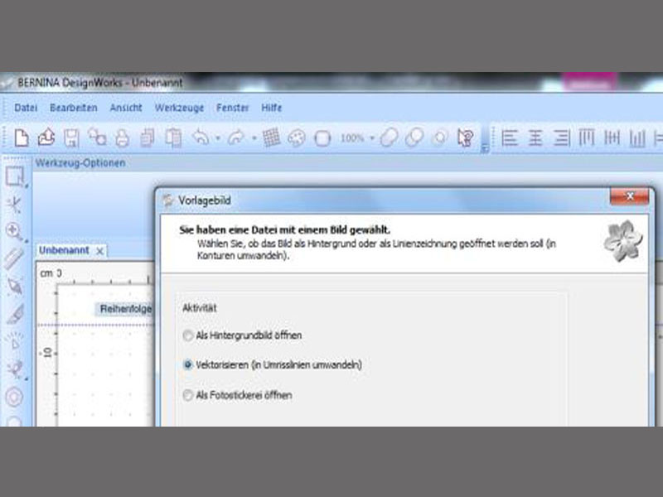Open the Ansicht menu
This screenshot has width=663, height=497.
126,108
